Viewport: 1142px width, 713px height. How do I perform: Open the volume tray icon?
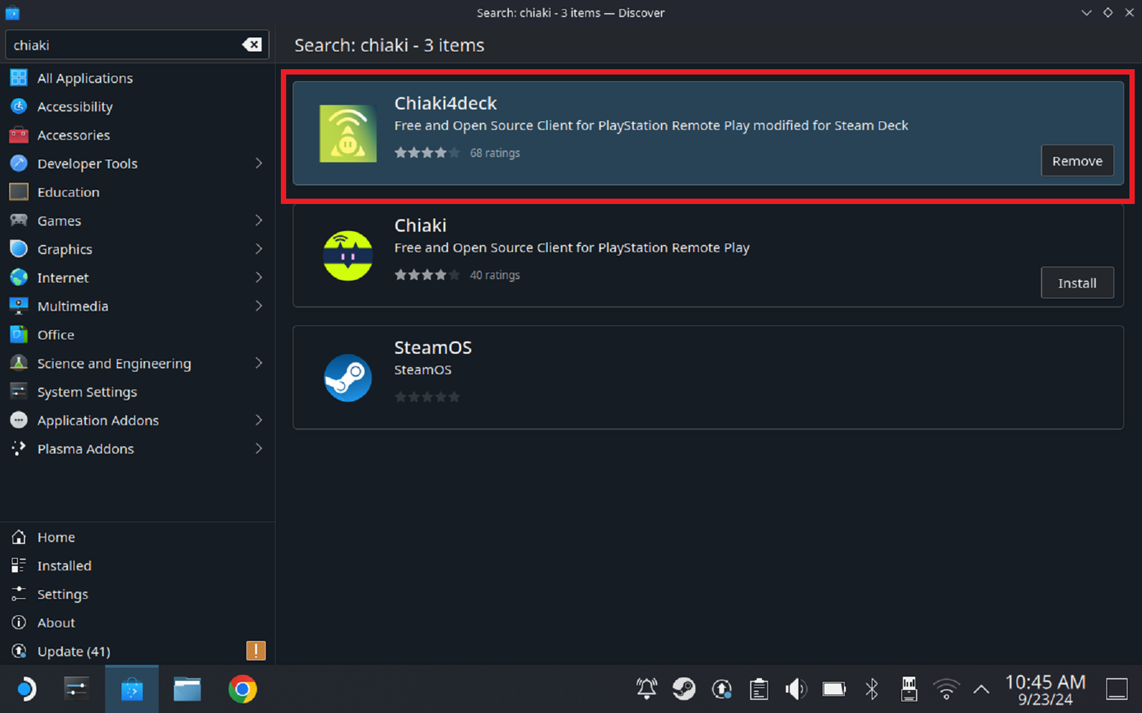(x=796, y=689)
